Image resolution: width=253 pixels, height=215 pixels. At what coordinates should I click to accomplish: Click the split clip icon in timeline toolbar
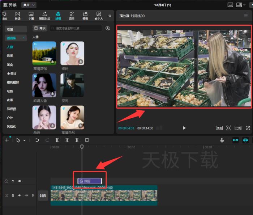[57, 140]
